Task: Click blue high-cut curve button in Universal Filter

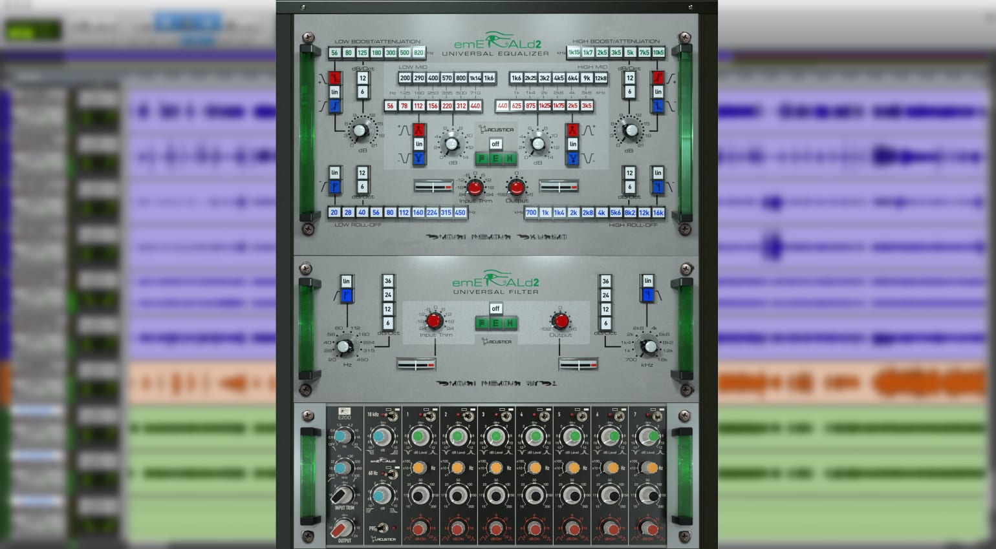Action: [647, 295]
